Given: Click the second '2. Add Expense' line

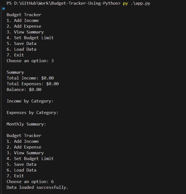Looking at the screenshot, I should pyautogui.click(x=24, y=147).
